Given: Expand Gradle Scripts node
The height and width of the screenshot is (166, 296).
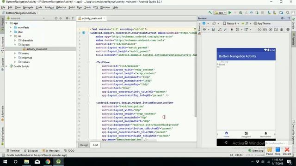Looking at the screenshot, I should pos(6,66).
